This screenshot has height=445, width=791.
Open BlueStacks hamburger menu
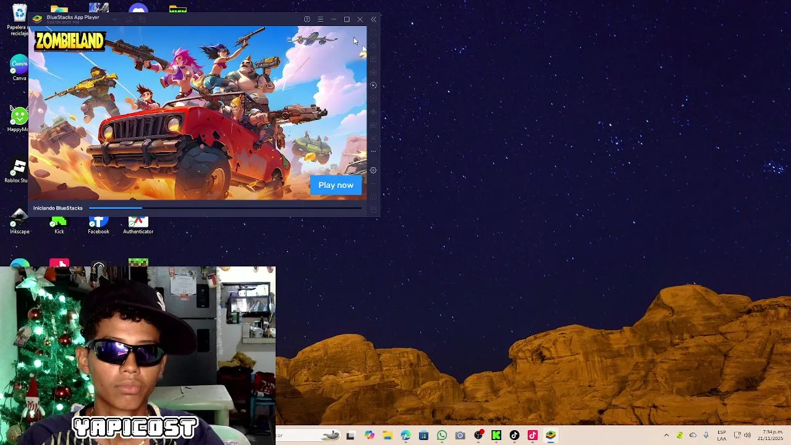320,19
